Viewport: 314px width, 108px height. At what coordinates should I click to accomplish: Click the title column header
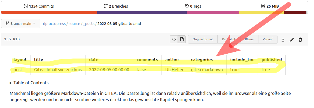pos(58,60)
